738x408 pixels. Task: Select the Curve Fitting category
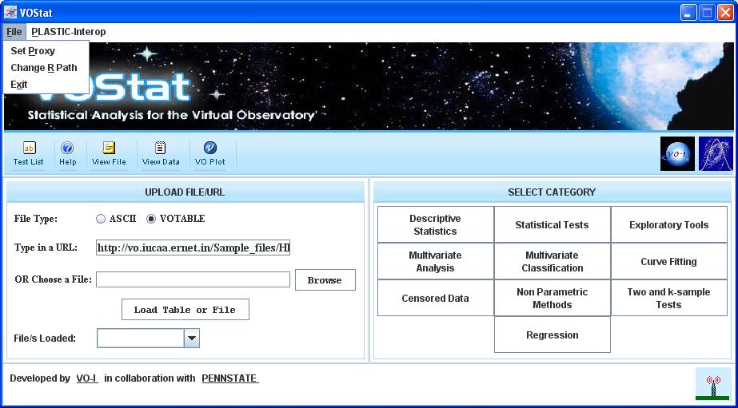point(668,261)
